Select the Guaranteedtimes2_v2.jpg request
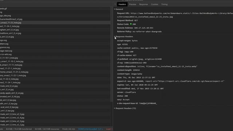This screenshot has width=233, height=131. pos(55,19)
